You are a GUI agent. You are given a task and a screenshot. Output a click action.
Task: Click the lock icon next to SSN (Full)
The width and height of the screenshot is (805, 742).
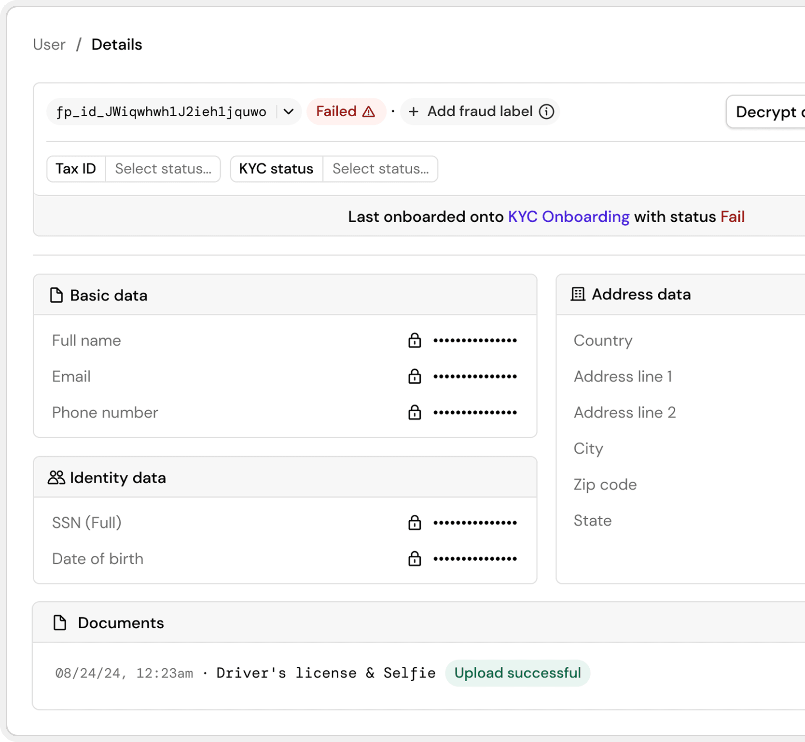(x=414, y=522)
